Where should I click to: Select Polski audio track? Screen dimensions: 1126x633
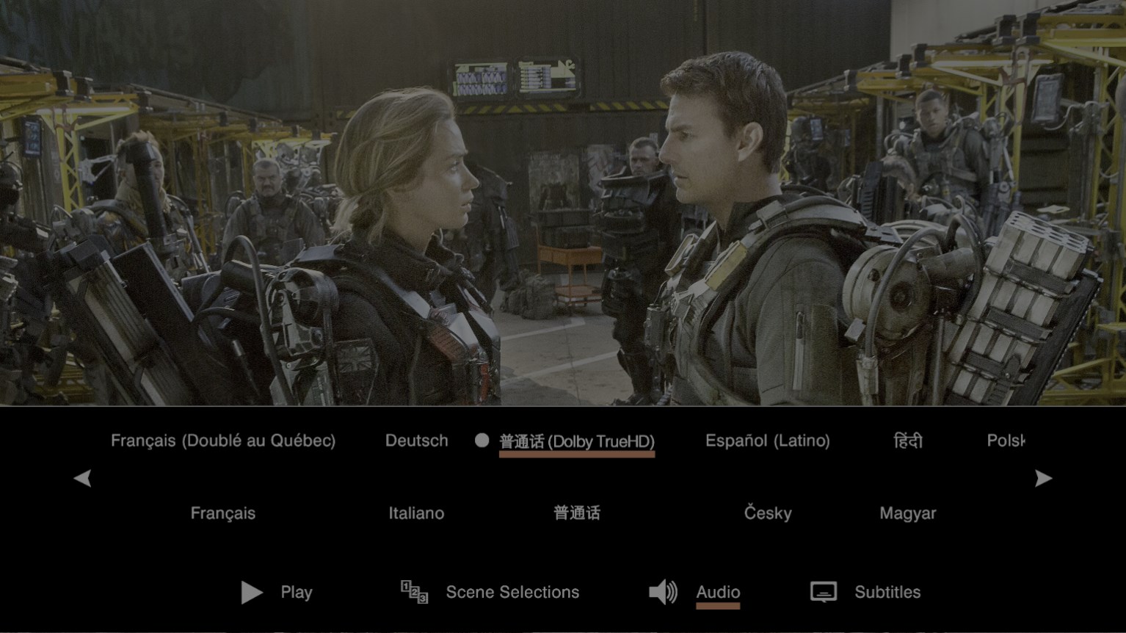click(x=1006, y=441)
